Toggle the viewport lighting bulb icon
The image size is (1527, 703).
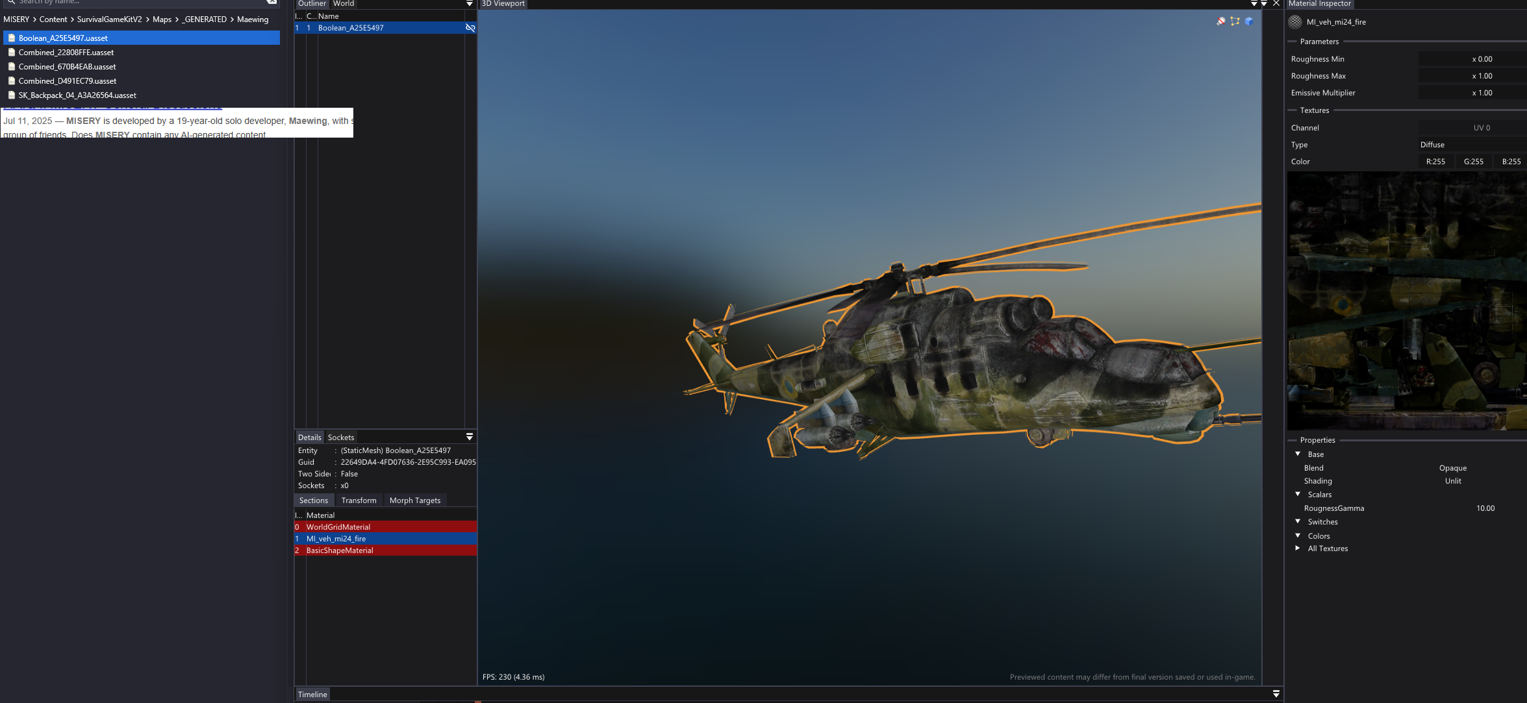[x=1221, y=21]
